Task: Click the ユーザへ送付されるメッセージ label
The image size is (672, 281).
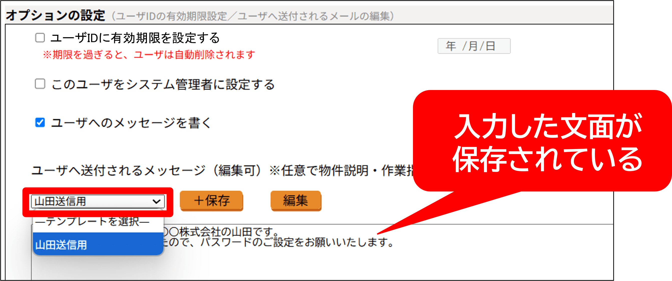Action: click(x=118, y=170)
